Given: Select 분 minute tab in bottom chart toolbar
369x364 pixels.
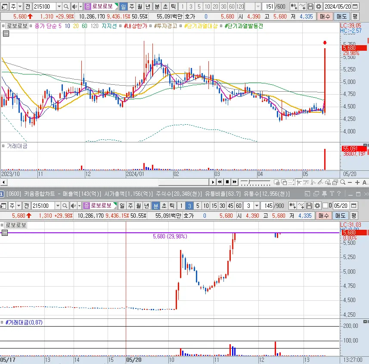Looking at the screenshot, I should click(x=155, y=206).
